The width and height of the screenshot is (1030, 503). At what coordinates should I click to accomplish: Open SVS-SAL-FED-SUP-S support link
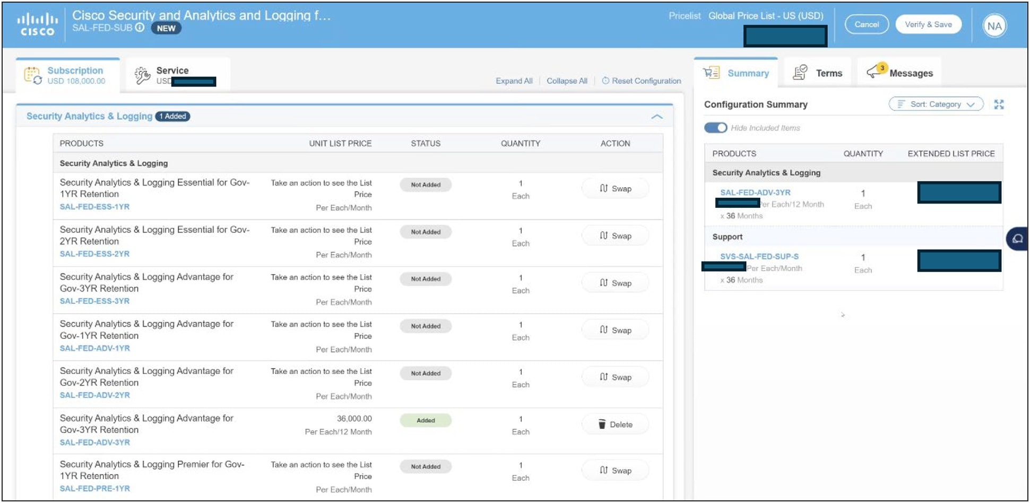click(x=759, y=257)
